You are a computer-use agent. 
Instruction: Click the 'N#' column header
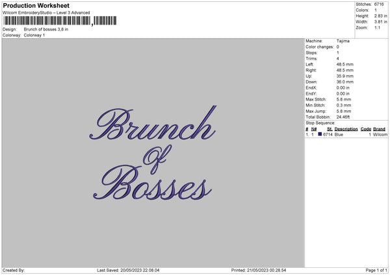pyautogui.click(x=314, y=129)
